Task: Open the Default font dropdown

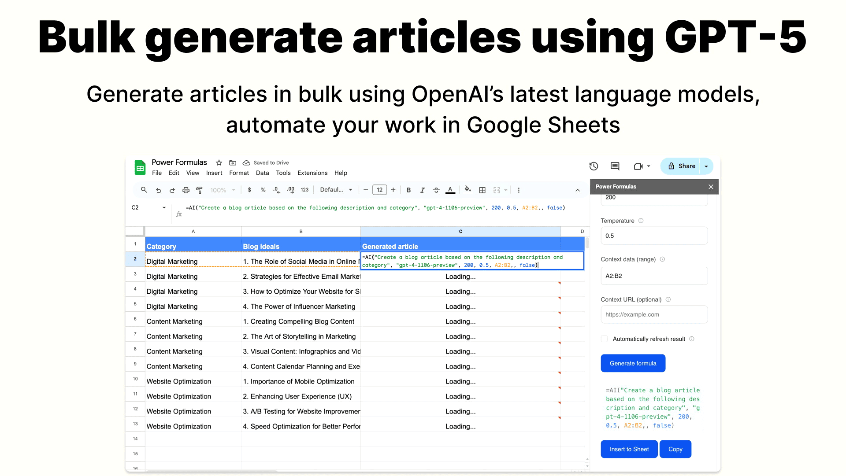Action: pos(336,190)
